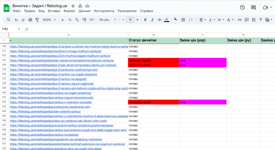Viewport: 275px width, 150px height.
Task: Toggle strikethrough formatting
Action: pyautogui.click(x=159, y=20)
